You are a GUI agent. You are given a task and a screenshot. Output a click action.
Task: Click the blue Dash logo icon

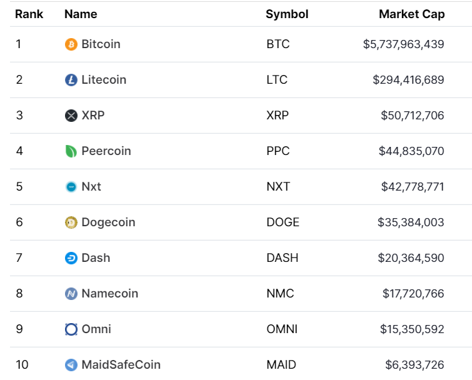[71, 258]
